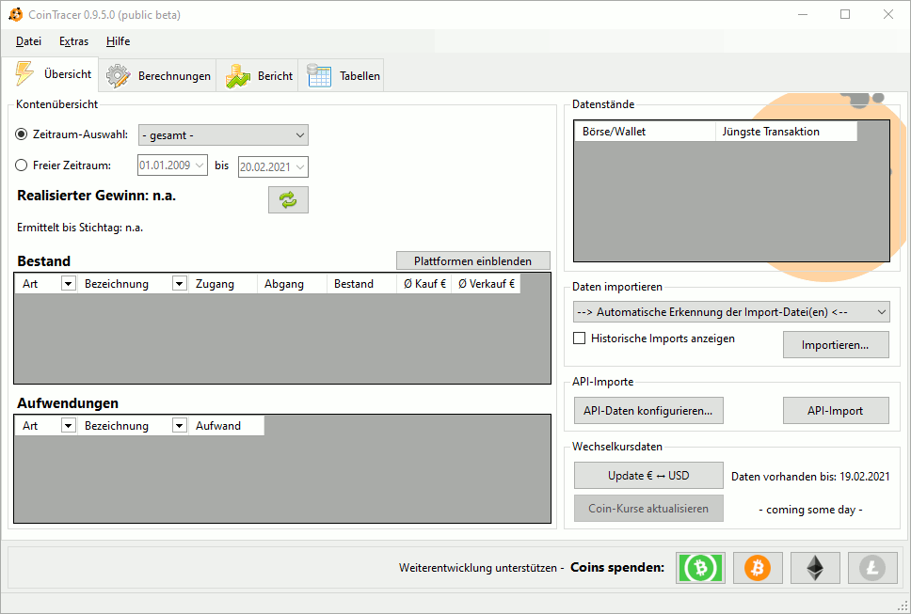Switch to the Übersicht tab
The image size is (911, 614).
click(x=51, y=74)
